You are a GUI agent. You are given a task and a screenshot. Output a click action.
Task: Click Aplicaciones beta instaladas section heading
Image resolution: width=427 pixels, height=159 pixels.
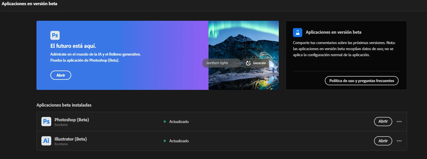[64, 105]
